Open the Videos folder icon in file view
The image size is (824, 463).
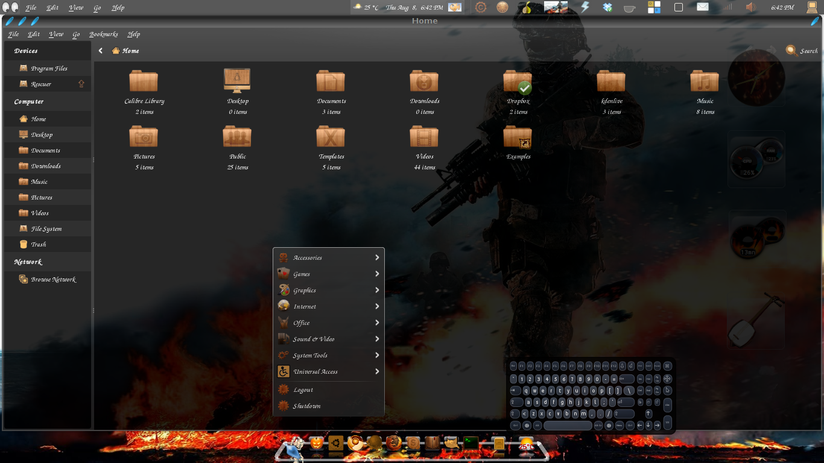[x=424, y=136]
